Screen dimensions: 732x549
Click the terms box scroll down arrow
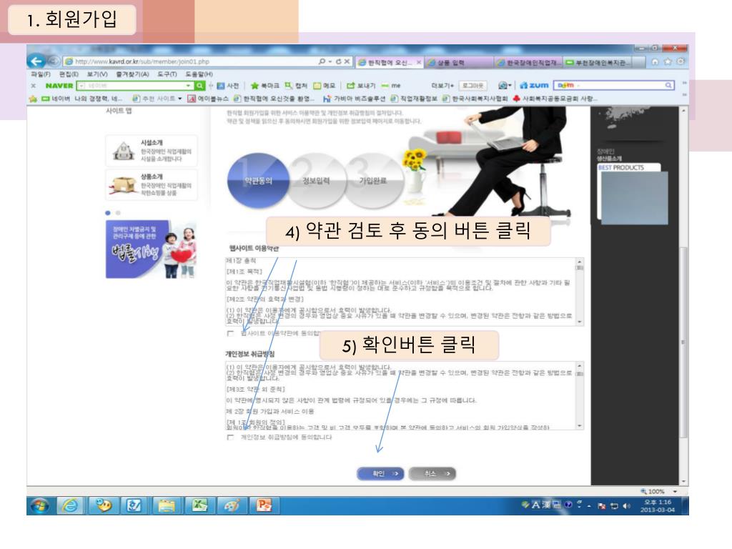[579, 322]
